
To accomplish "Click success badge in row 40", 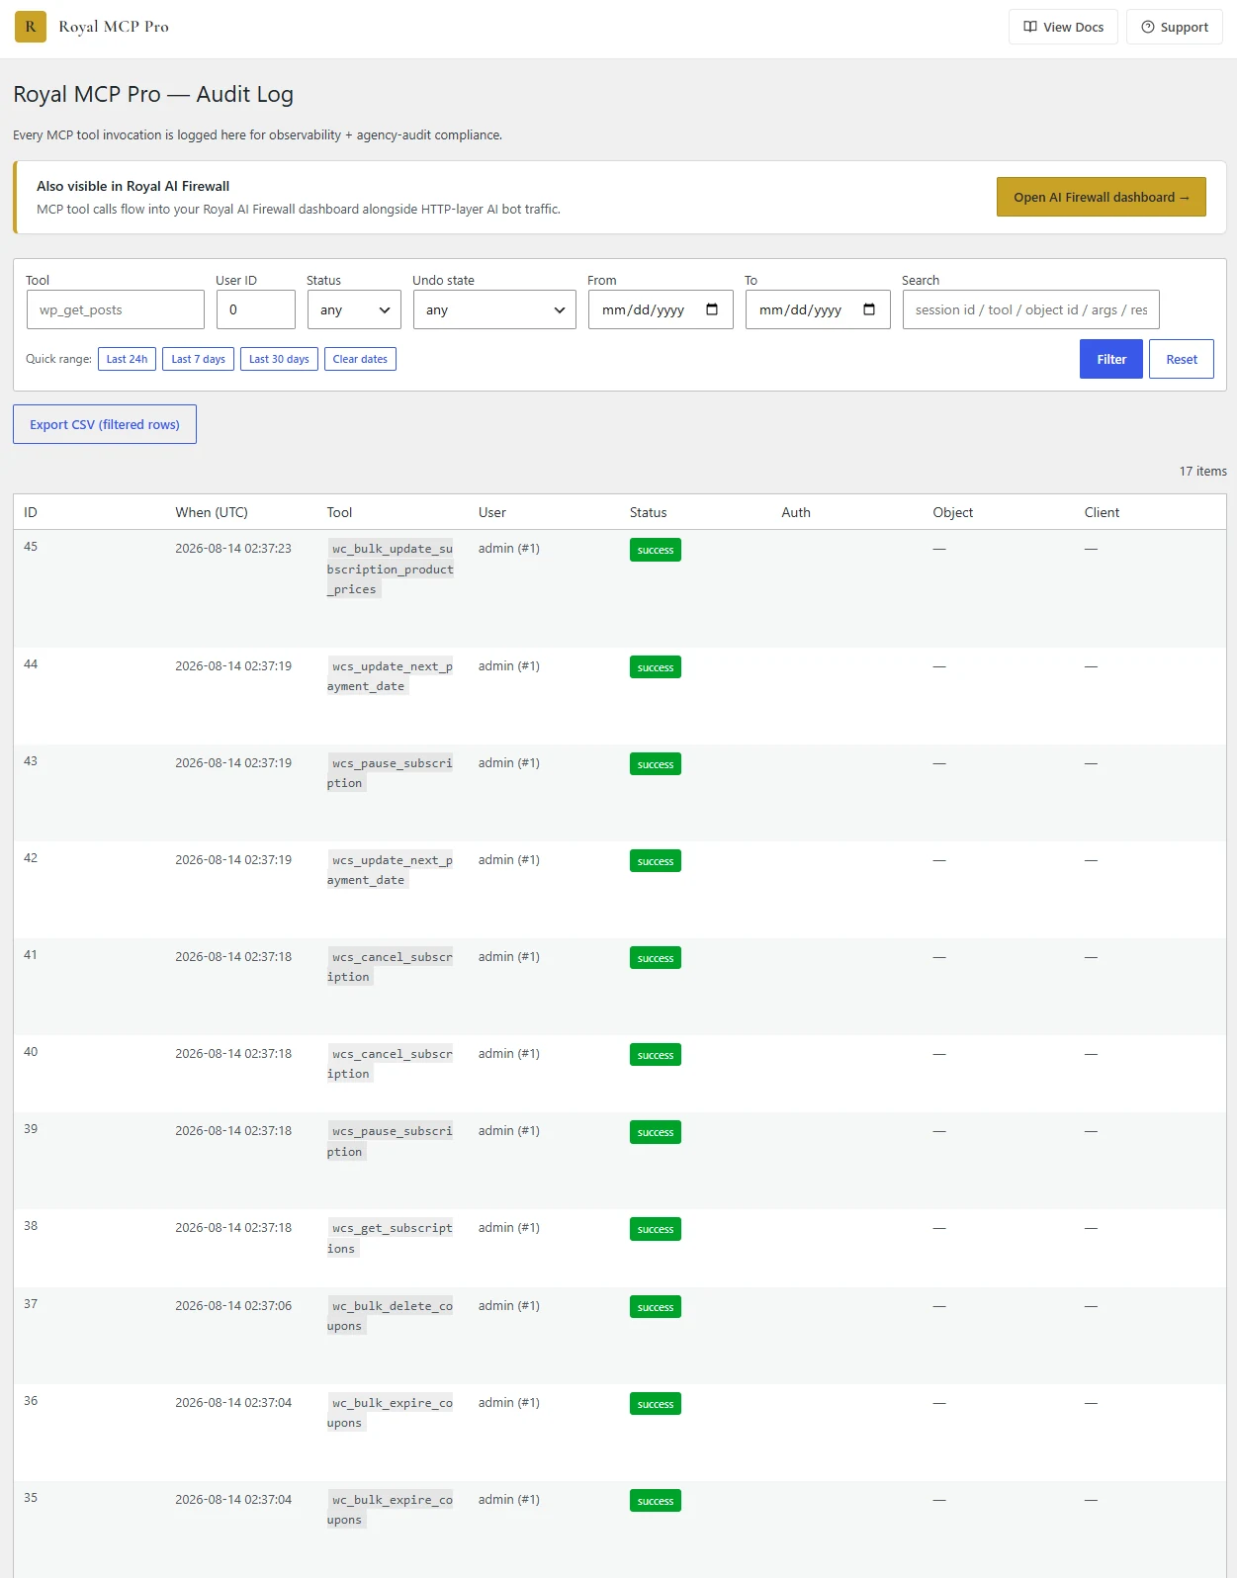I will coord(656,1055).
